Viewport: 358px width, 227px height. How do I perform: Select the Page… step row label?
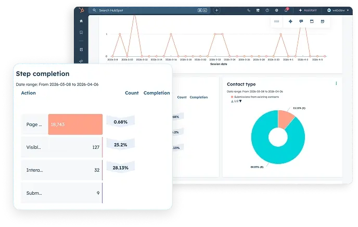34,124
